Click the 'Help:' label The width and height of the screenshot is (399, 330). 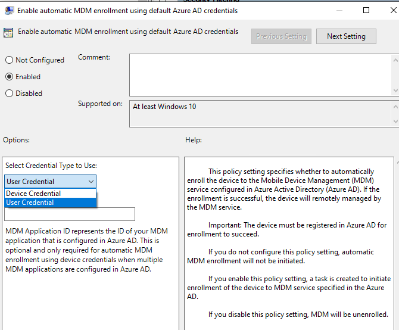(x=194, y=140)
